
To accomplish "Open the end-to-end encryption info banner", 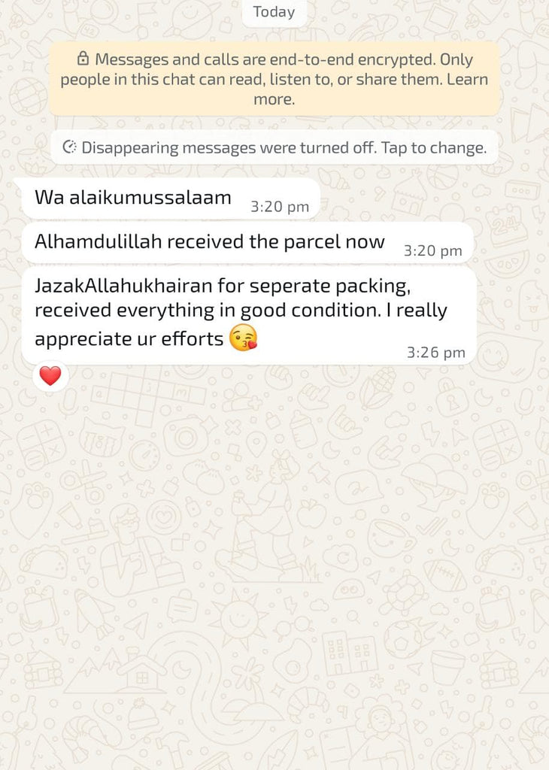I will point(274,78).
